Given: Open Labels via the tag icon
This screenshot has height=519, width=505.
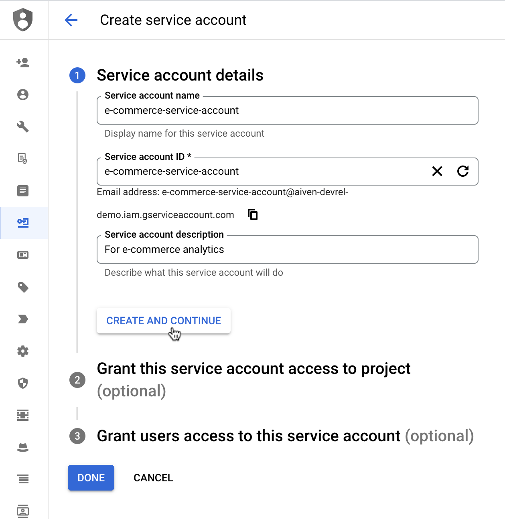Looking at the screenshot, I should point(23,287).
